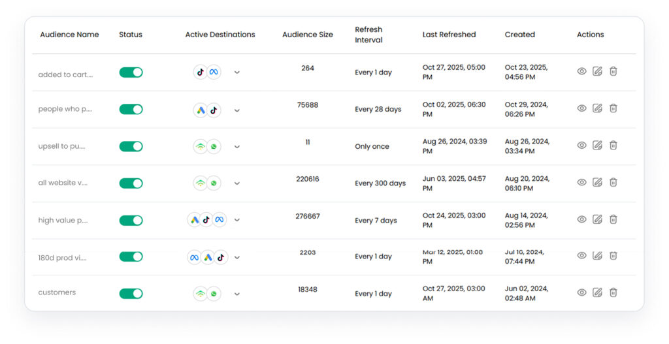The width and height of the screenshot is (669, 344).
Task: View the people who p... audience details
Action: point(581,108)
